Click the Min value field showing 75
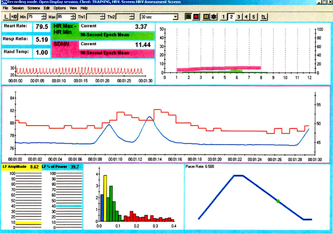Image resolution: width=333 pixels, height=234 pixels. 33,17
